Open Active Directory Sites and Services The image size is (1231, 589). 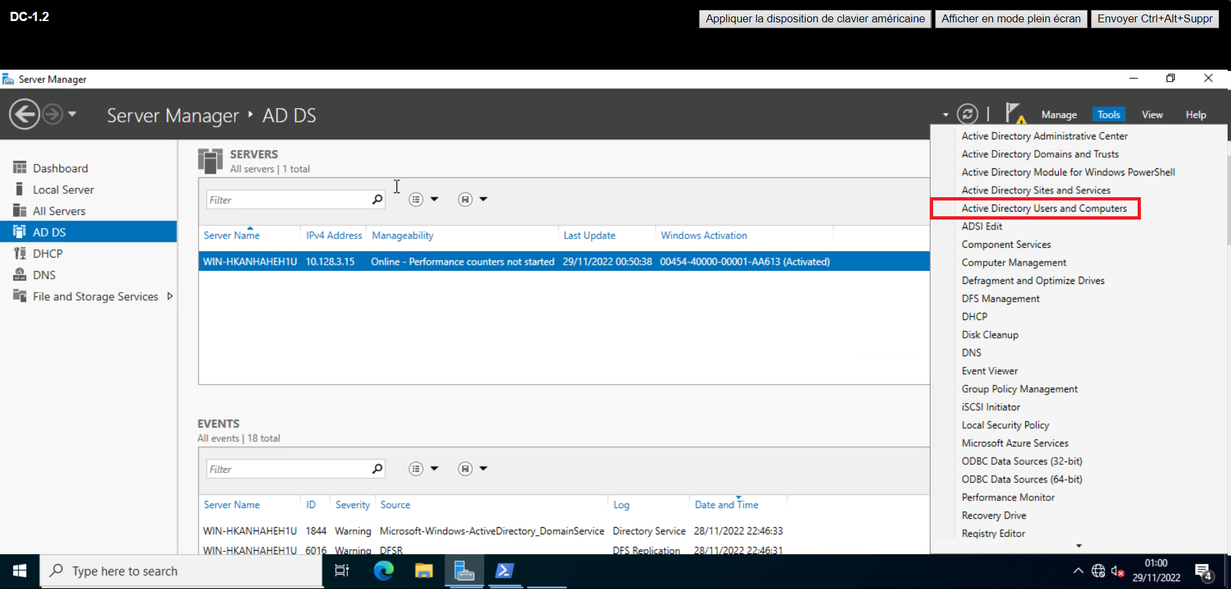1036,190
